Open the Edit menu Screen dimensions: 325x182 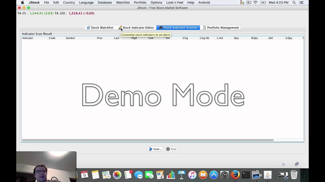tap(56, 3)
